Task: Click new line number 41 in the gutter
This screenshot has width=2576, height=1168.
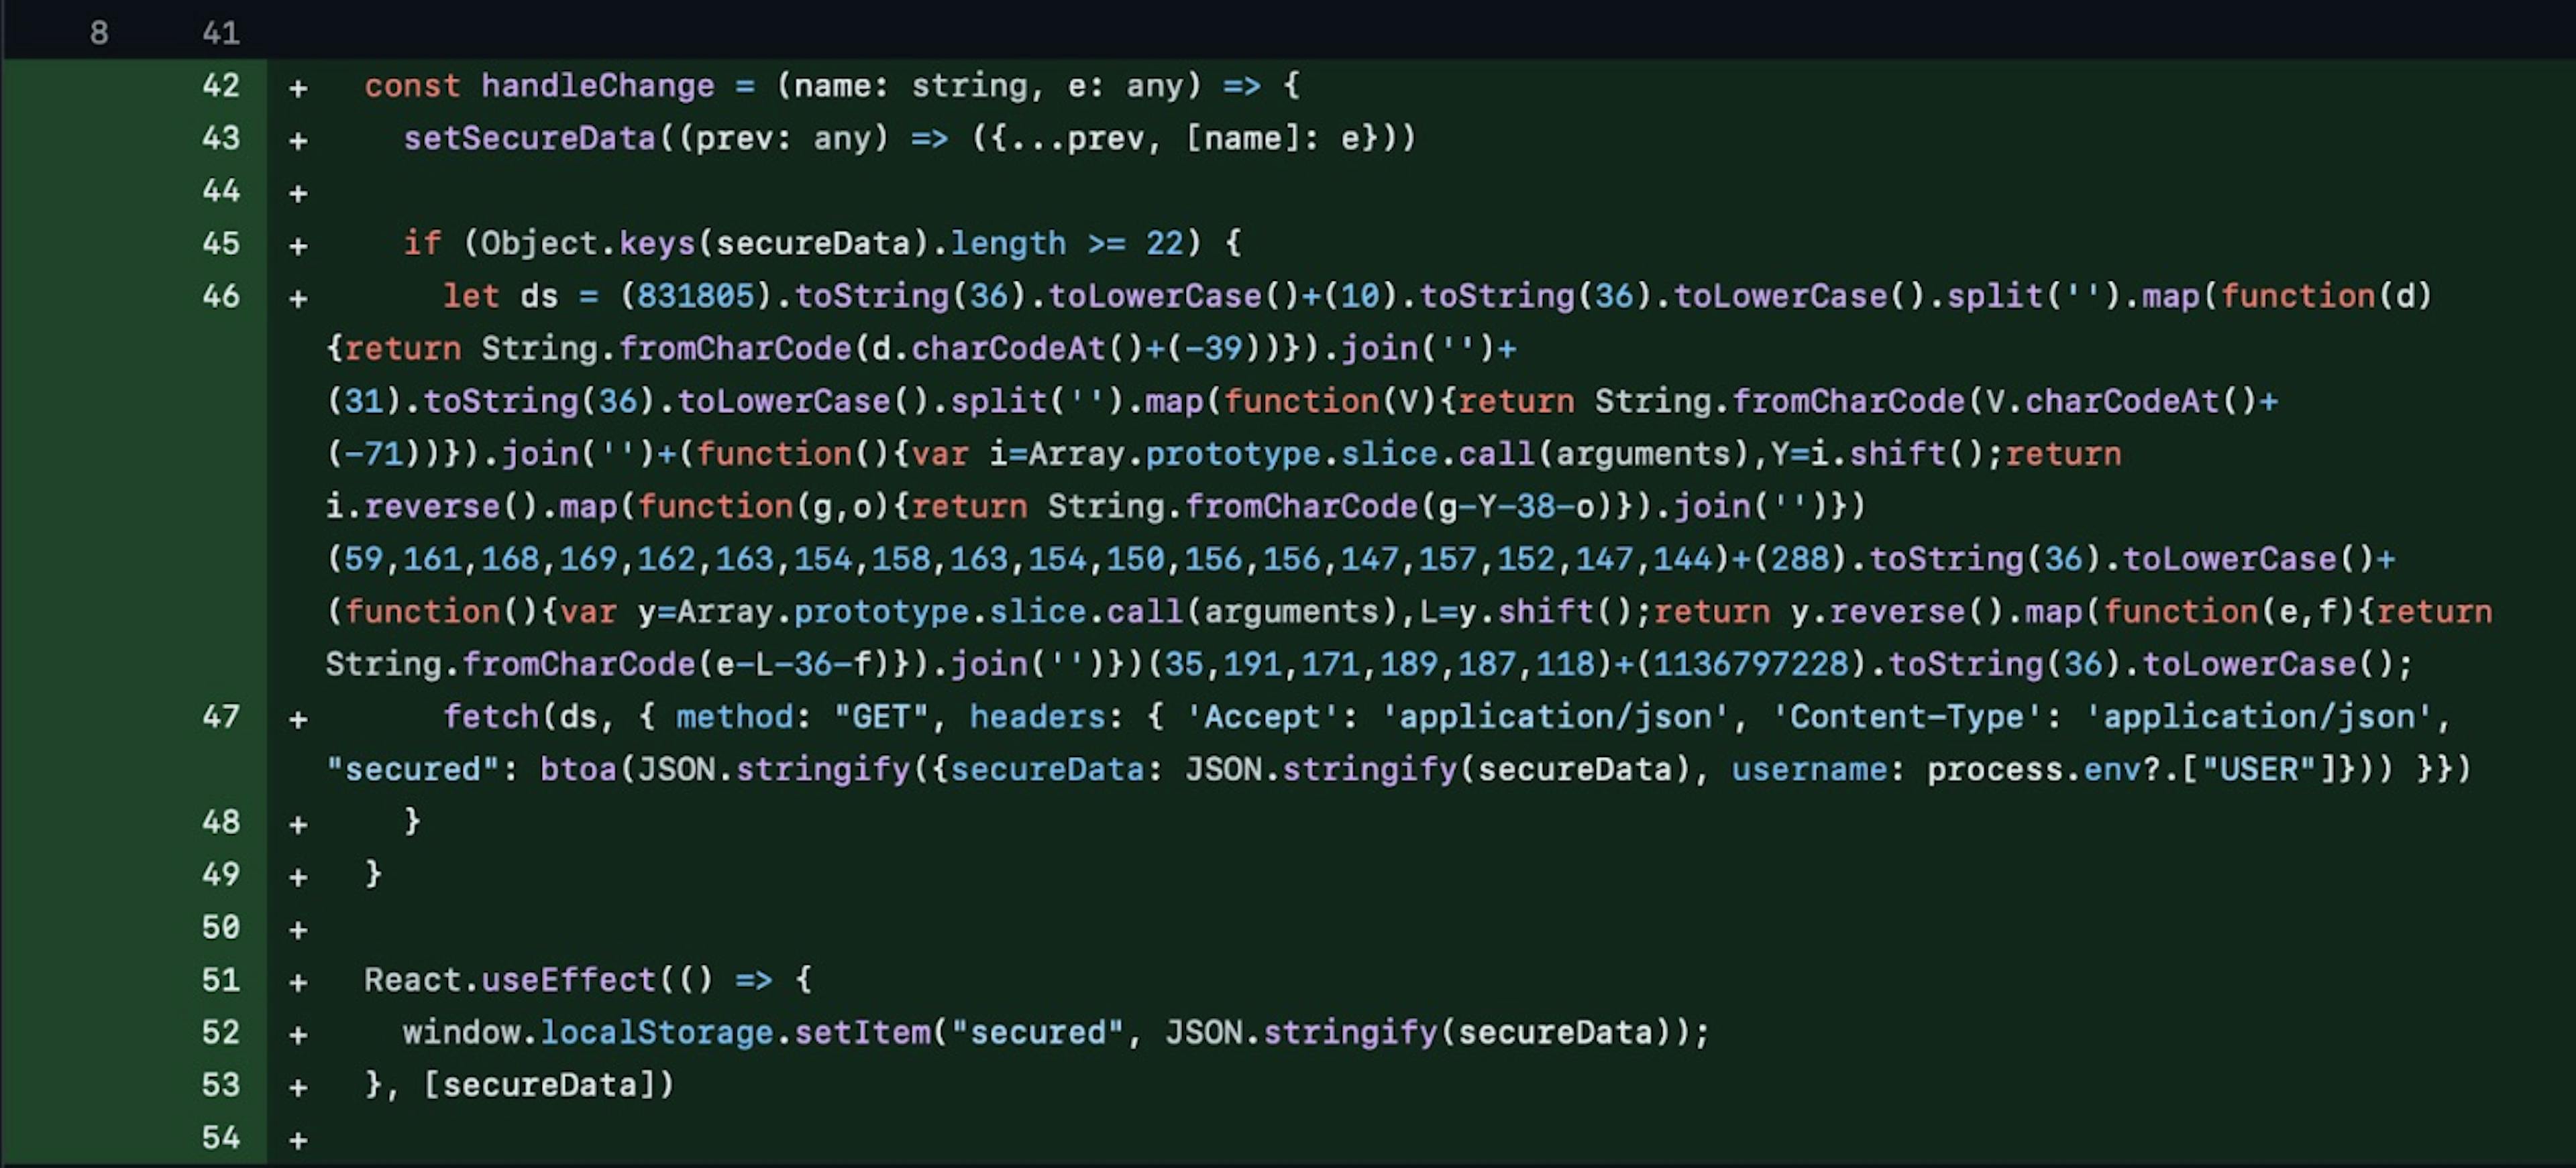Action: click(x=221, y=33)
